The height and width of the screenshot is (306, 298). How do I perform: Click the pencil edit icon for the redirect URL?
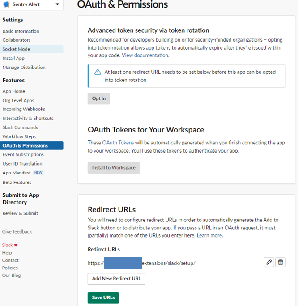269,262
